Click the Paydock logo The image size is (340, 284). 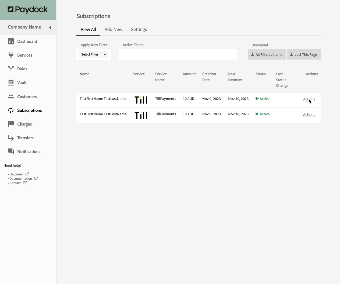(x=28, y=10)
